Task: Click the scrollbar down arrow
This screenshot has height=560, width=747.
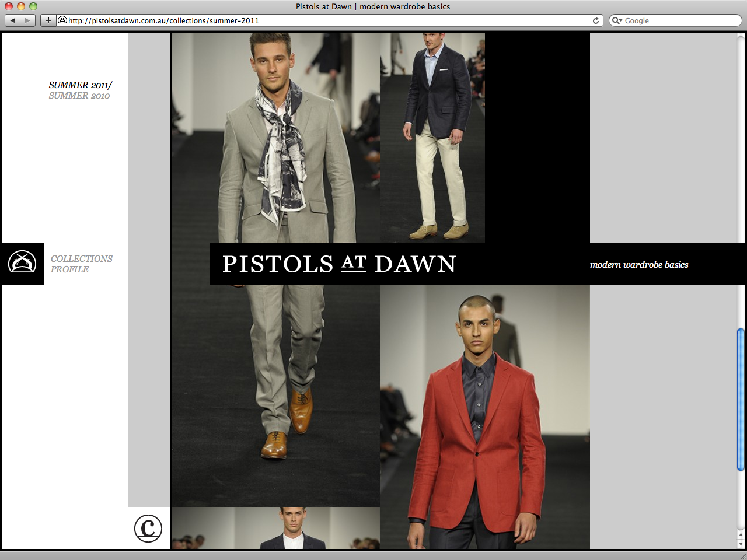Action: pyautogui.click(x=741, y=544)
